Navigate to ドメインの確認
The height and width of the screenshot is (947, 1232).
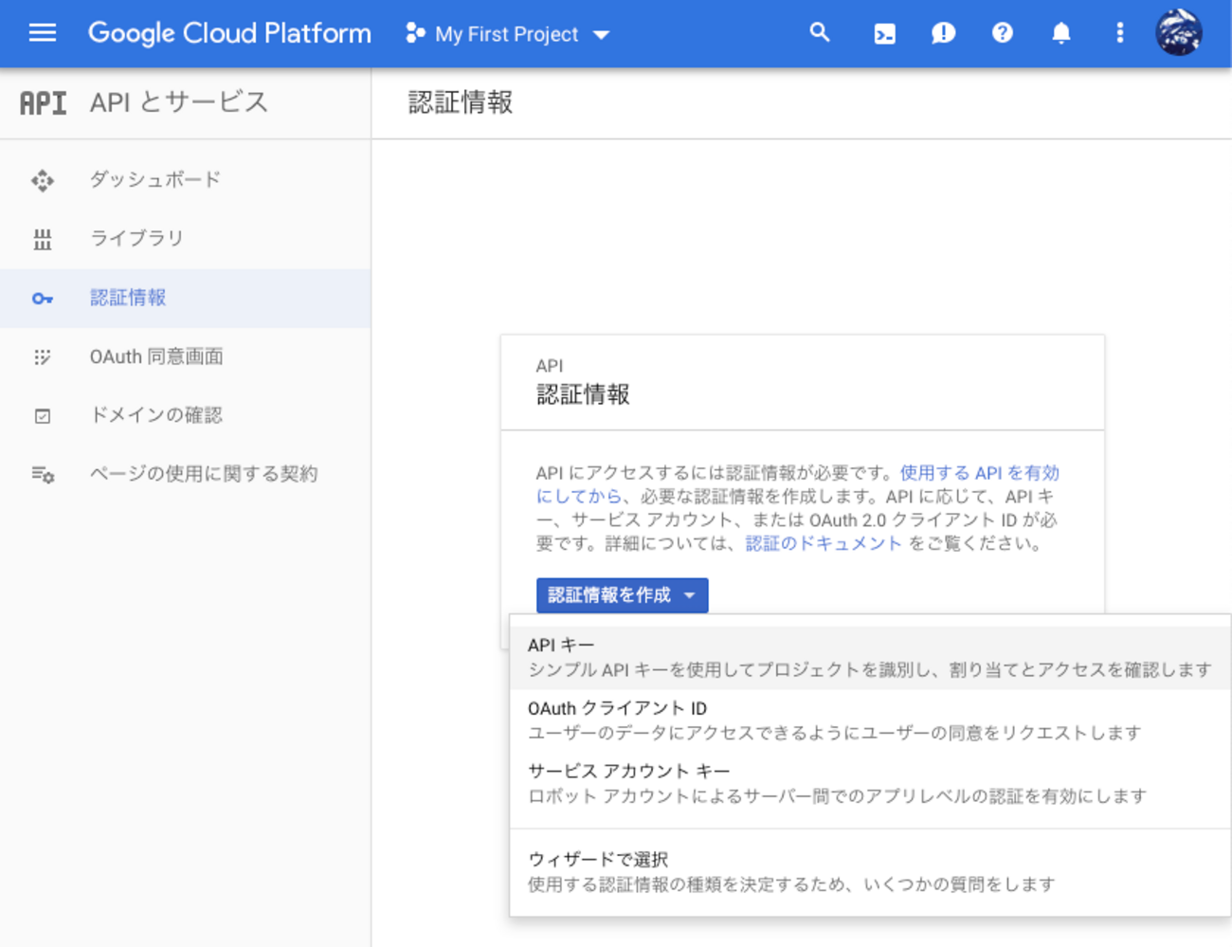(x=186, y=415)
